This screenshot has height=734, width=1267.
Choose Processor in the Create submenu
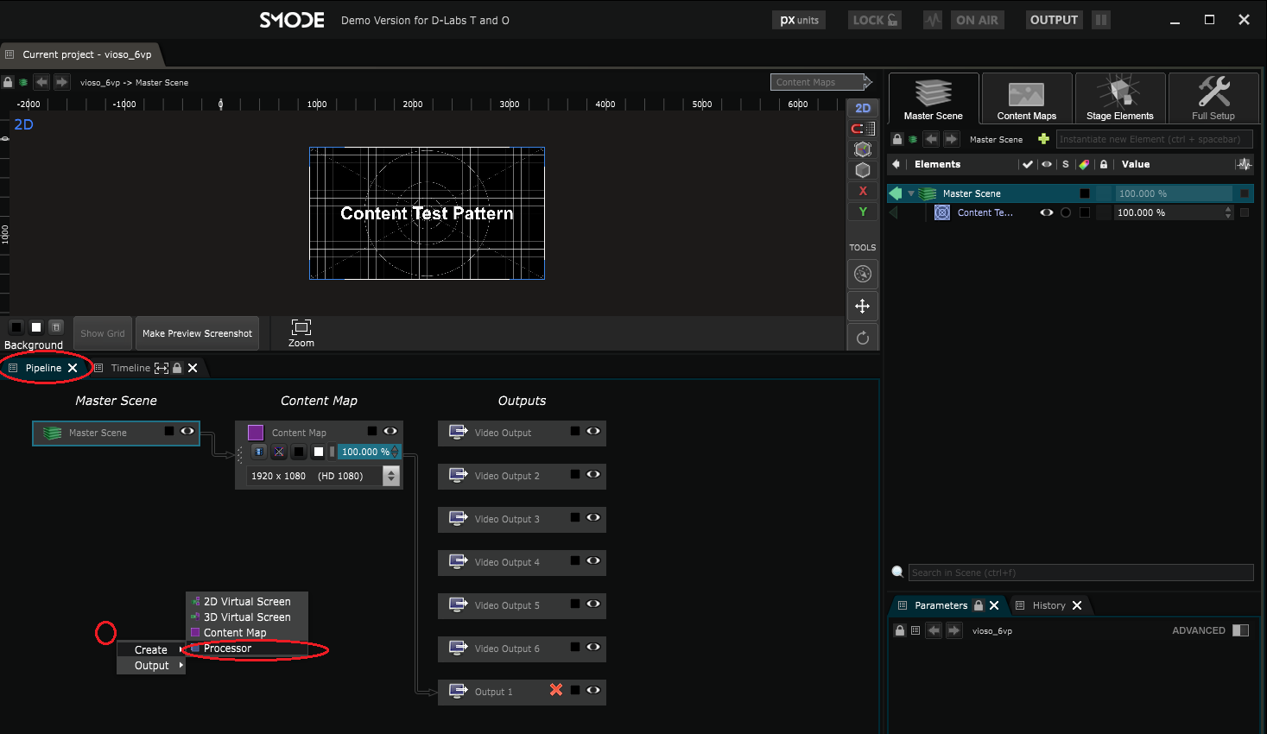247,649
